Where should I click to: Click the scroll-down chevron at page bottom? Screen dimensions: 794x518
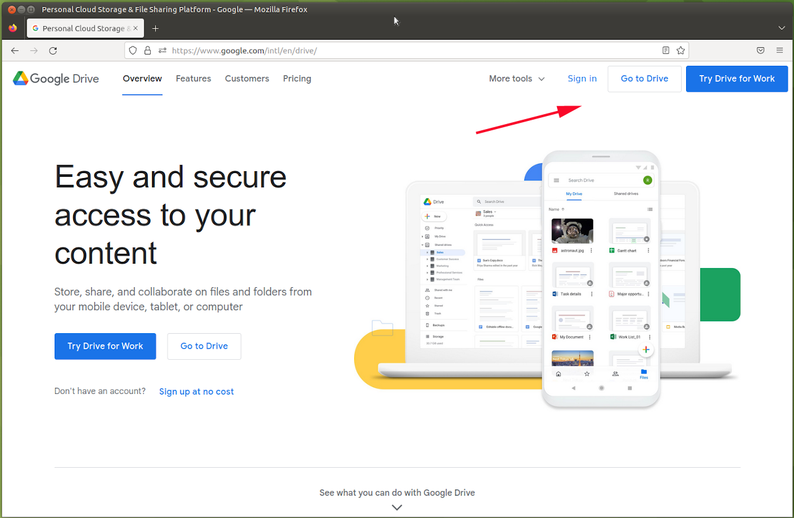[x=397, y=507]
